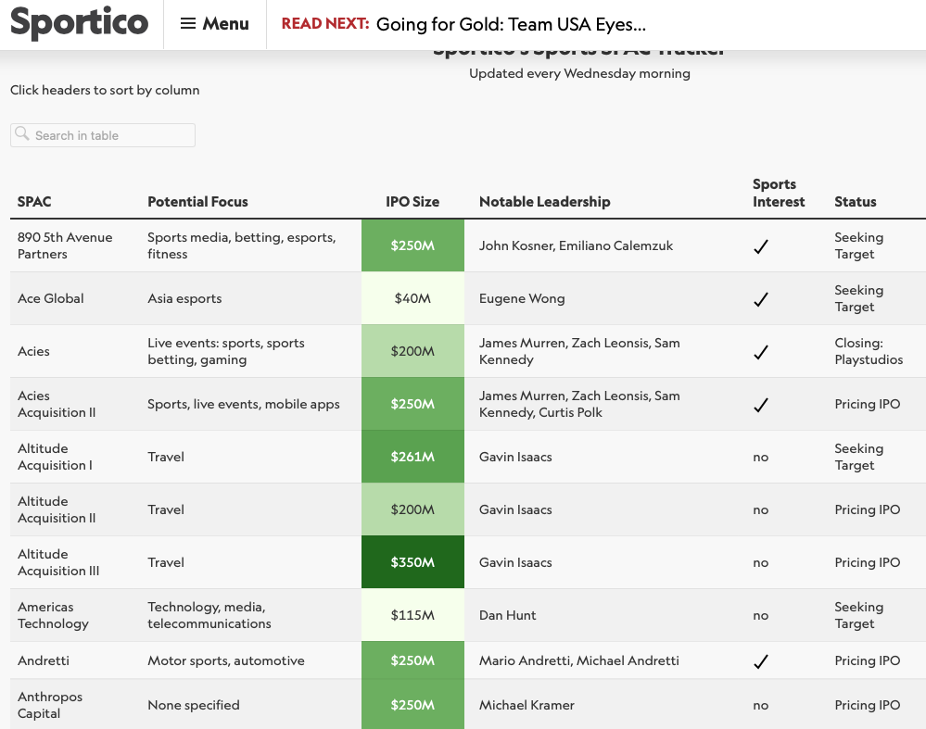Sort by the Sports Interest column header
Viewport: 926px width, 729px height.
(779, 193)
